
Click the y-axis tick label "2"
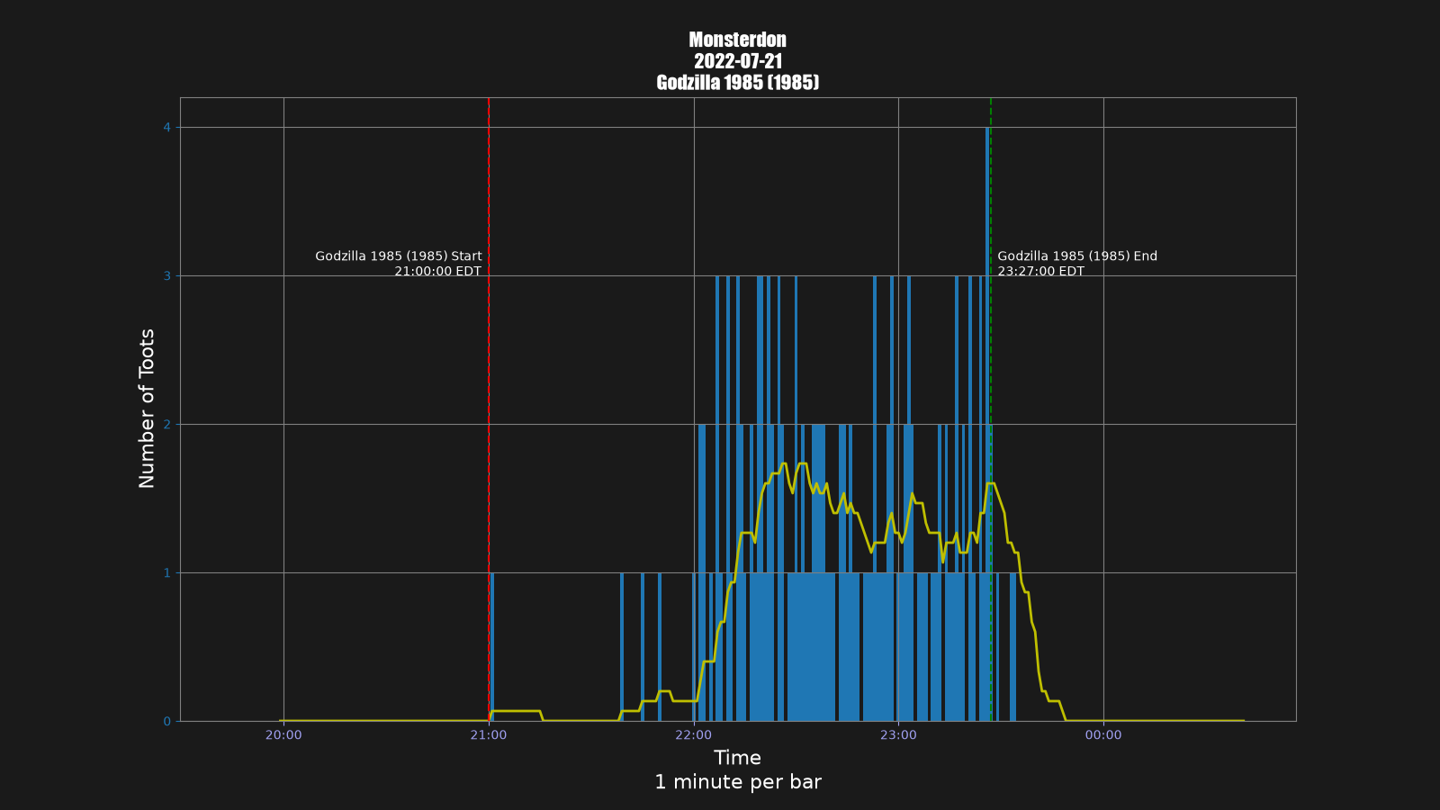(166, 425)
